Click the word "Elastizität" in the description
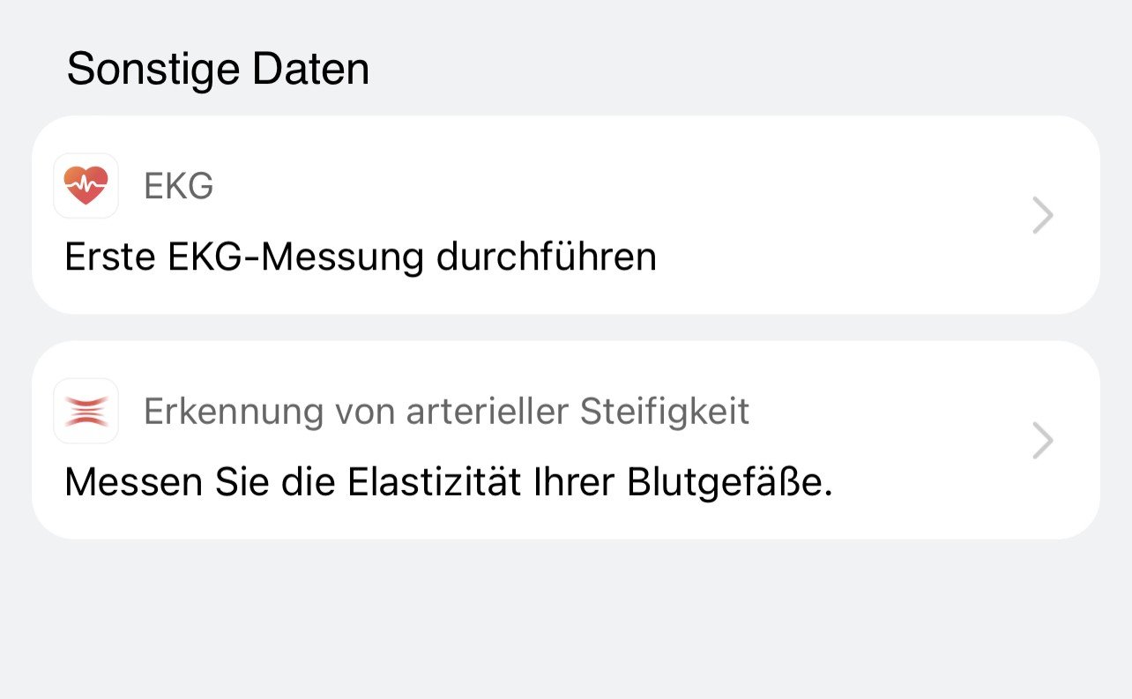 (x=450, y=483)
